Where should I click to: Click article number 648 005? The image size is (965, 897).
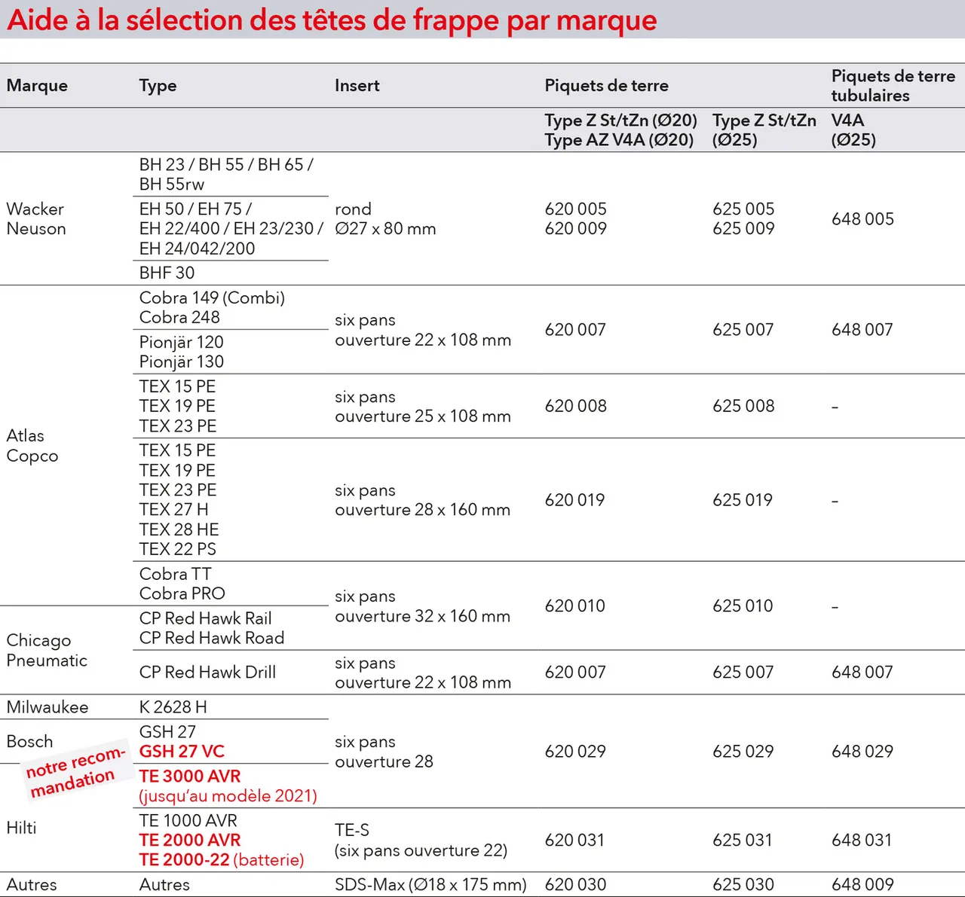(862, 219)
